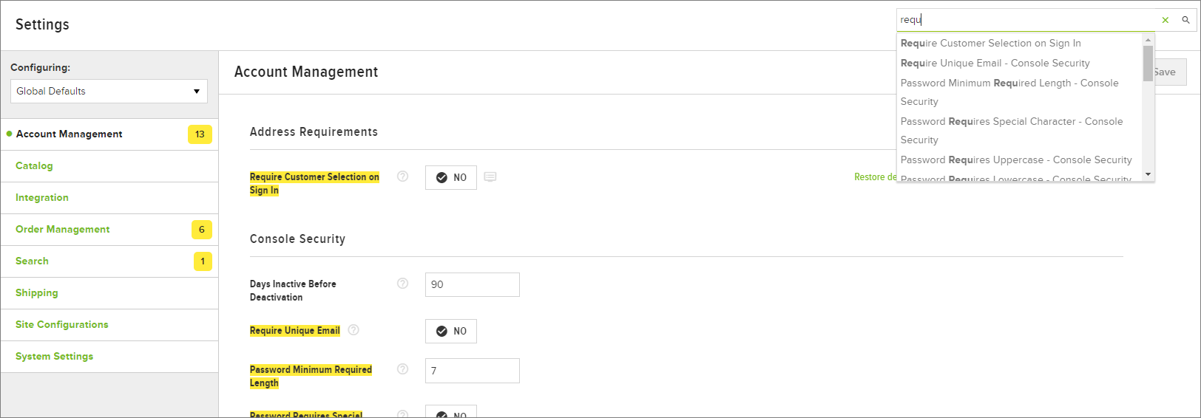Viewport: 1201px width, 418px height.
Task: Open the Catalog settings section
Action: [x=34, y=166]
